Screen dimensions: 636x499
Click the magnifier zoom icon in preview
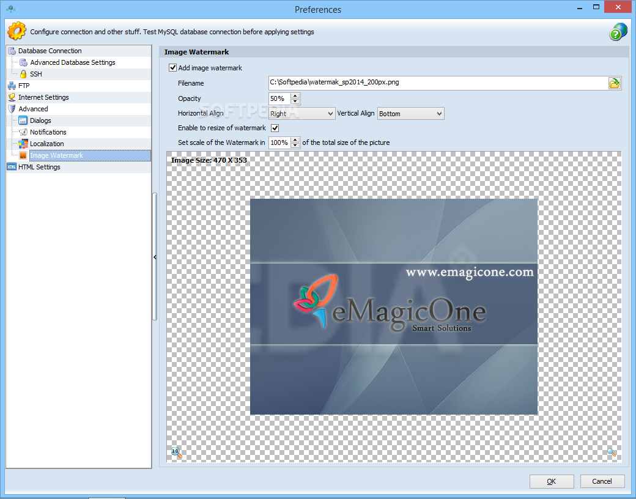click(x=612, y=453)
